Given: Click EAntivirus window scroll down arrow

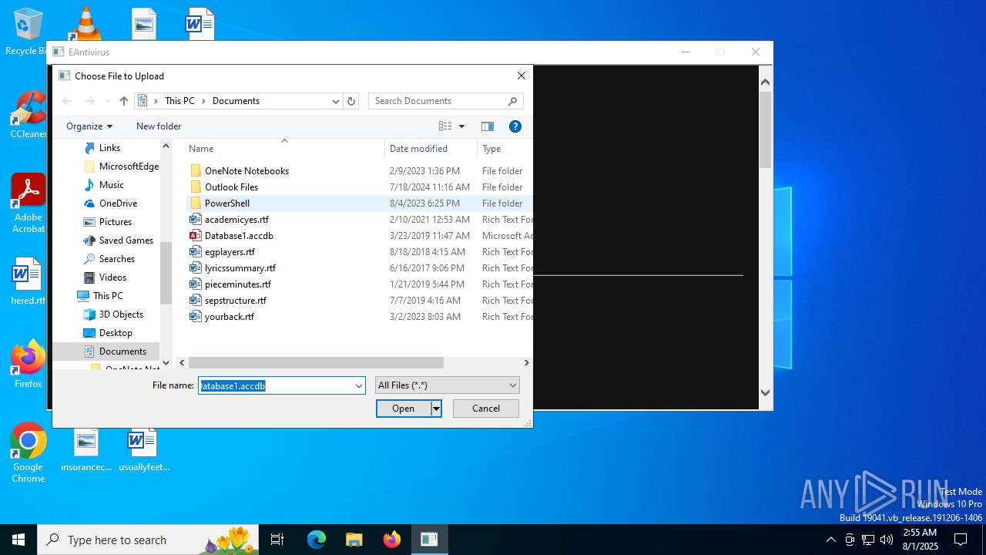Looking at the screenshot, I should (765, 392).
